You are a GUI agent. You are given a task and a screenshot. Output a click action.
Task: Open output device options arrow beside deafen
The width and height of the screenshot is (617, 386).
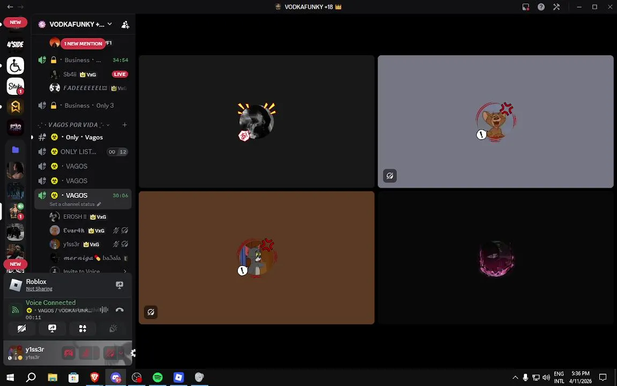(121, 353)
